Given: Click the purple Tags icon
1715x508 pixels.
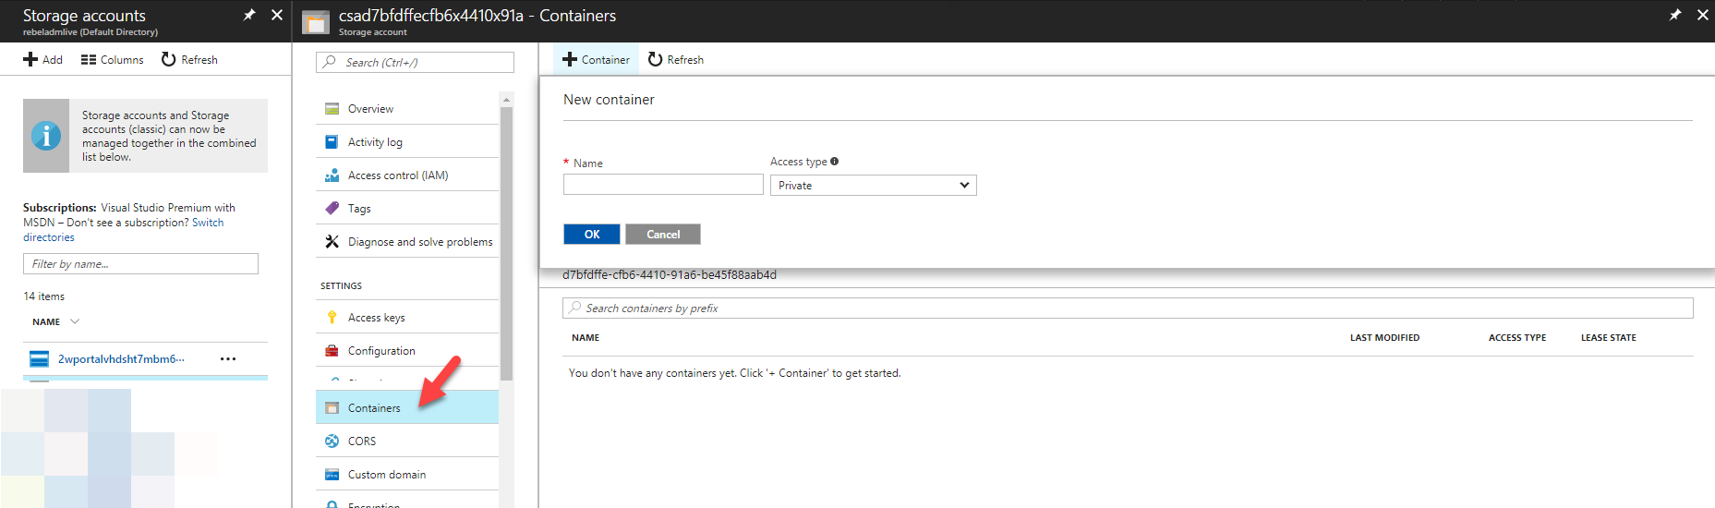Looking at the screenshot, I should (x=332, y=209).
